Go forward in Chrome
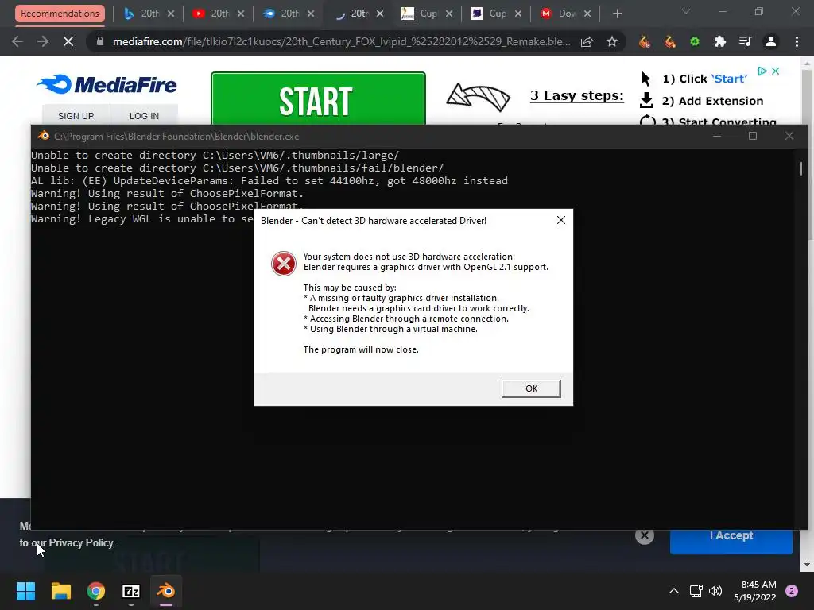 point(43,41)
